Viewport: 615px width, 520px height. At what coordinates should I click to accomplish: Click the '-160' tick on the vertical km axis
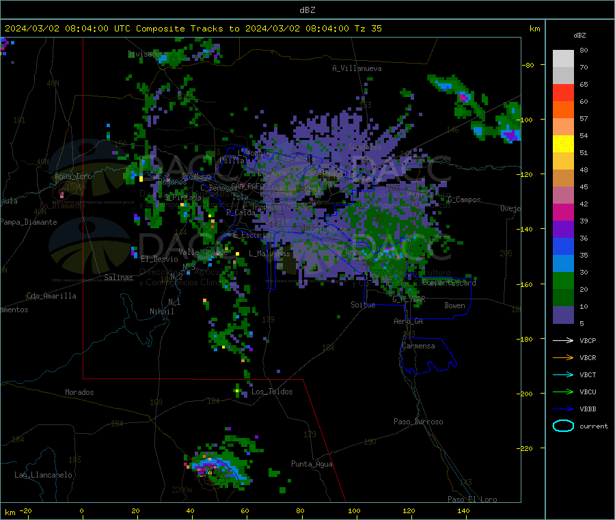pyautogui.click(x=526, y=284)
